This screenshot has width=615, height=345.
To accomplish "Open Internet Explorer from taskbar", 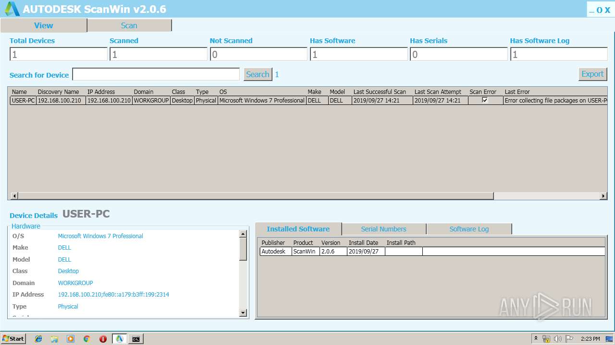I will [38, 339].
